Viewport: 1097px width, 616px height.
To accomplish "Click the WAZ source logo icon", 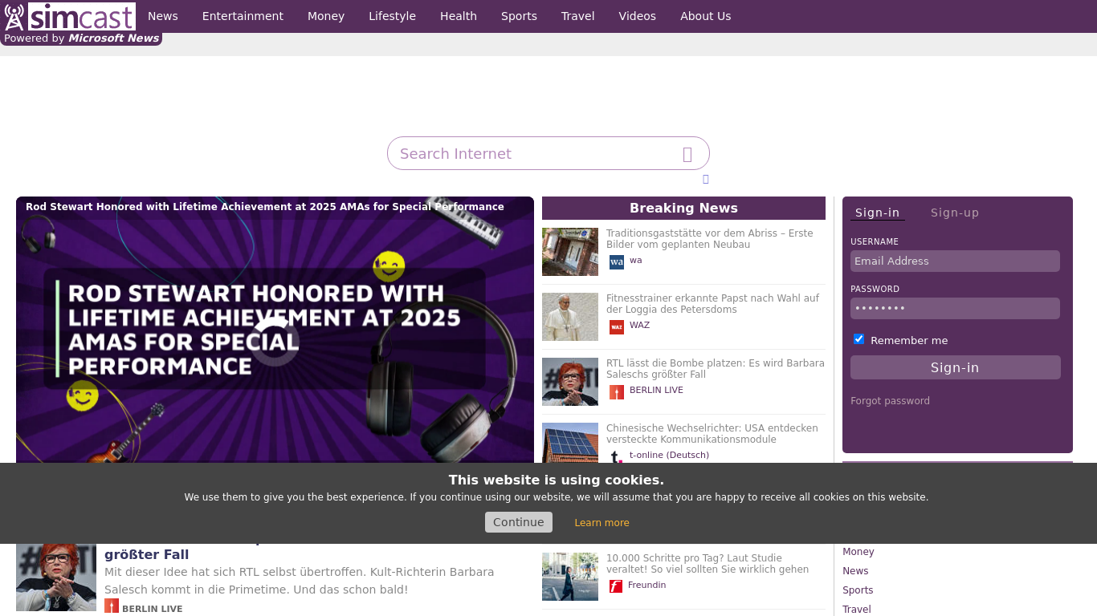I will [617, 327].
